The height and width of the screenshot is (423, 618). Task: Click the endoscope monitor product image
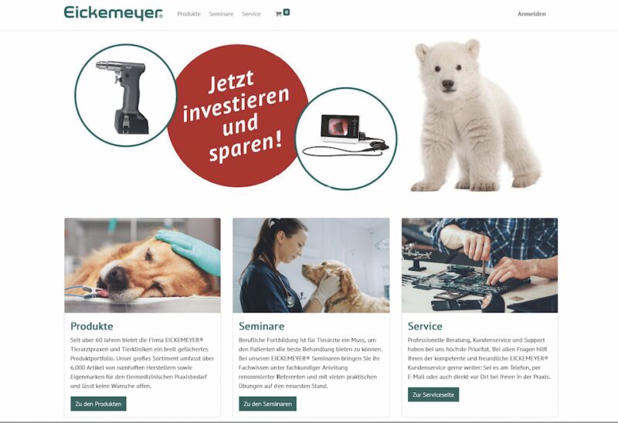tap(346, 138)
